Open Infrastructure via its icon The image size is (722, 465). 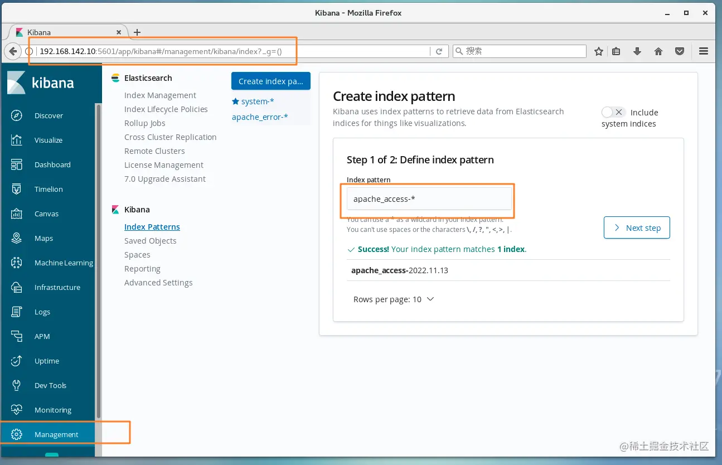coord(17,287)
